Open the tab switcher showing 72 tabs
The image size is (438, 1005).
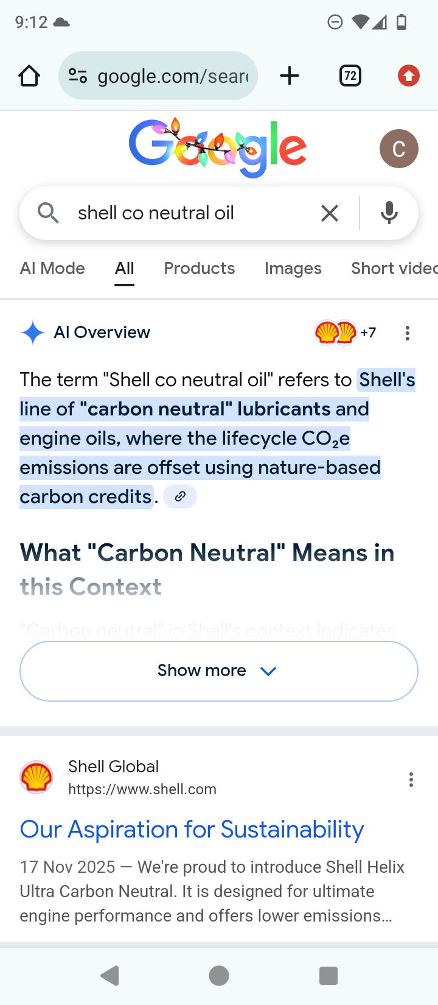coord(350,76)
